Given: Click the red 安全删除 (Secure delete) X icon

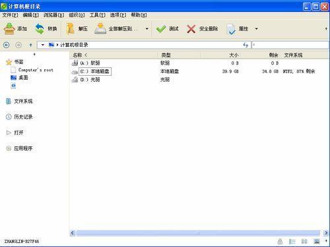Looking at the screenshot, I should click(x=191, y=29).
